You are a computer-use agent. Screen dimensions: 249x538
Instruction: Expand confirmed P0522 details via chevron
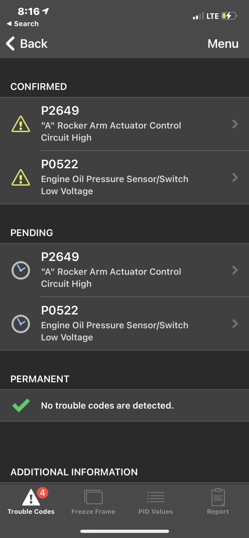click(x=235, y=178)
